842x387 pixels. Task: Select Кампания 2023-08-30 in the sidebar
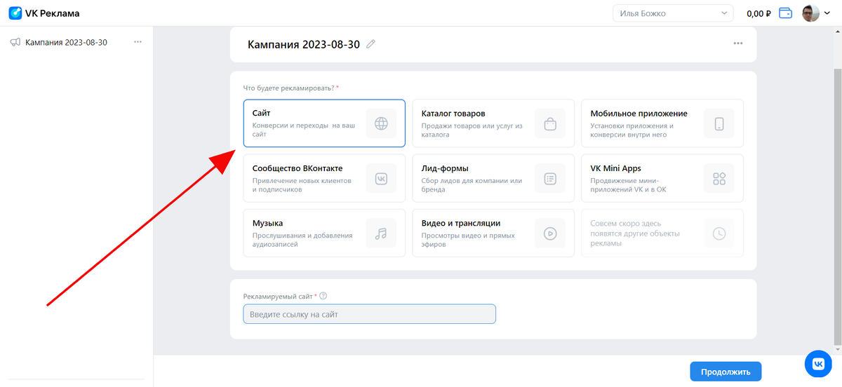66,42
